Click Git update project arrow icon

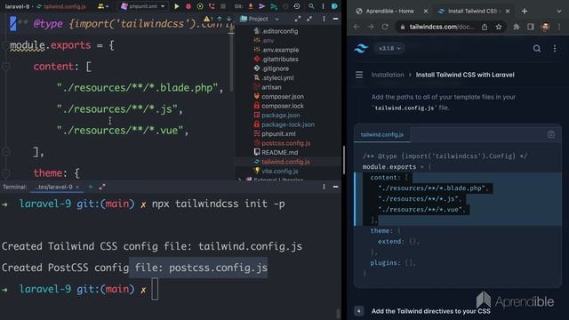pyautogui.click(x=251, y=6)
